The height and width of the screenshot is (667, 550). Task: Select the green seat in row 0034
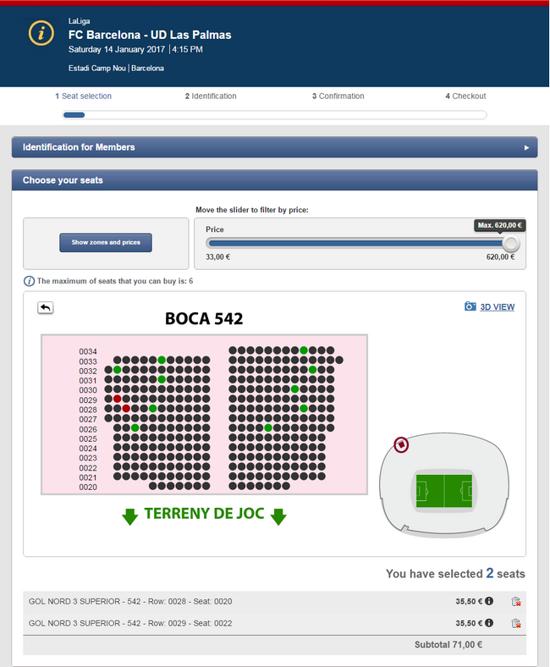coord(304,350)
